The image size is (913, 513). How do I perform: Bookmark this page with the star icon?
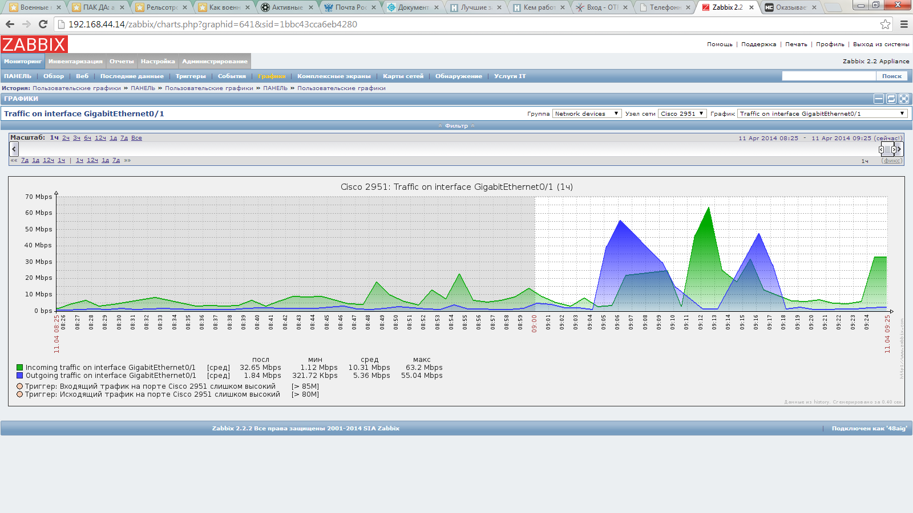885,24
